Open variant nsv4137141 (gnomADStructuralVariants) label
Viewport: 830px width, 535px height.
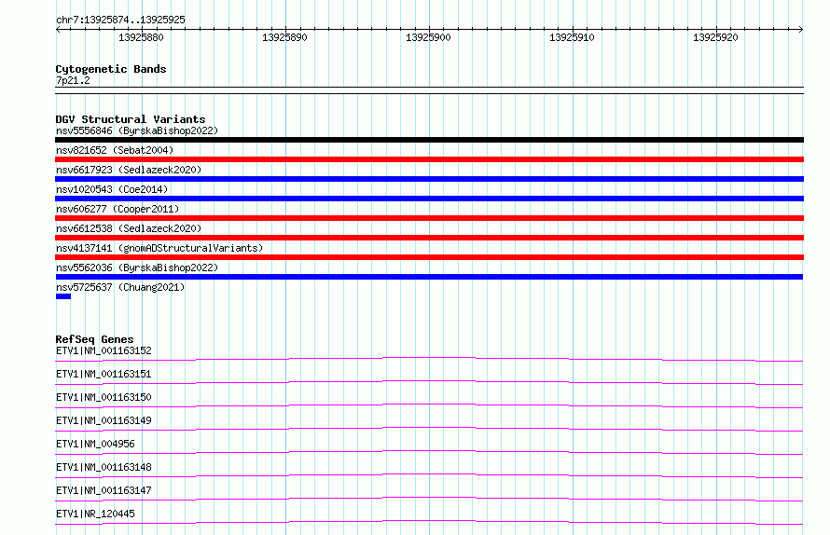click(x=159, y=248)
